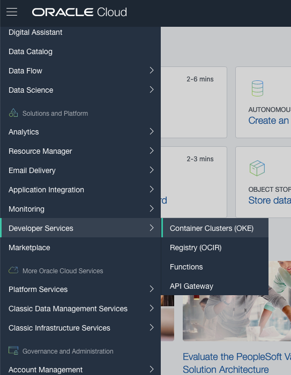Click the 'Store data' object storage link
291x375 pixels.
coord(270,200)
